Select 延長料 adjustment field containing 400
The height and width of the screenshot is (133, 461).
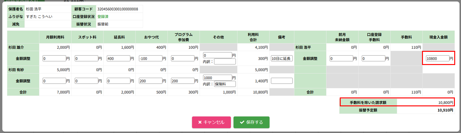[x=118, y=59]
